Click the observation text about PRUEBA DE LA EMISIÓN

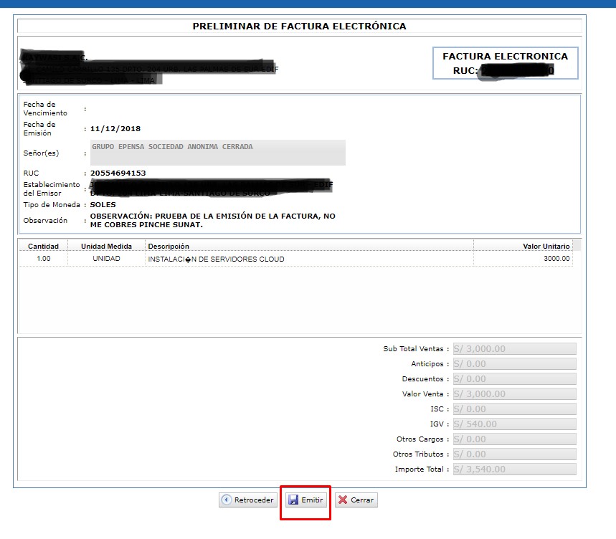tap(212, 220)
